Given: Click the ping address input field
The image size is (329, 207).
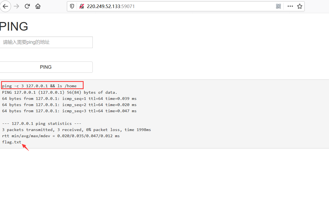Looking at the screenshot, I should (46, 42).
